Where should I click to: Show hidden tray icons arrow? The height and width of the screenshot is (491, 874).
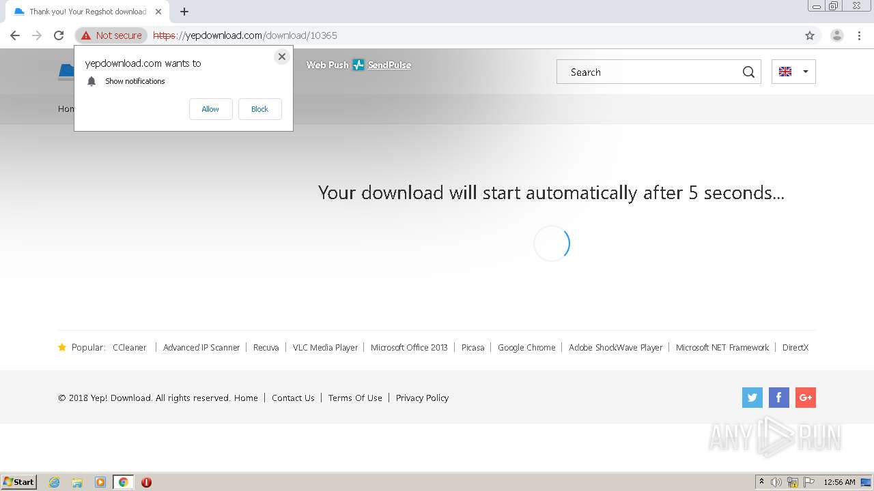click(761, 482)
